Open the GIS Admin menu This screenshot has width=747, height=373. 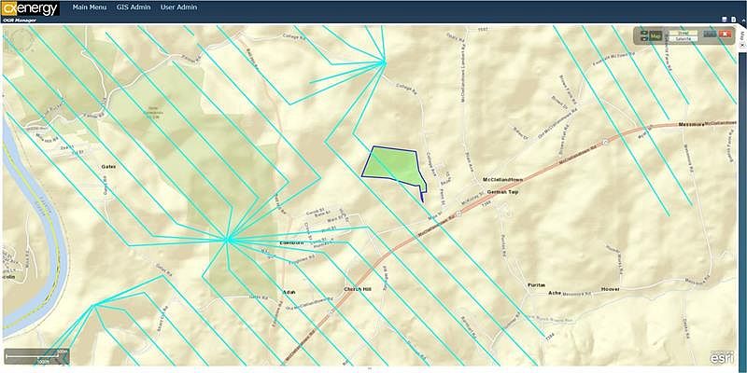click(x=134, y=7)
